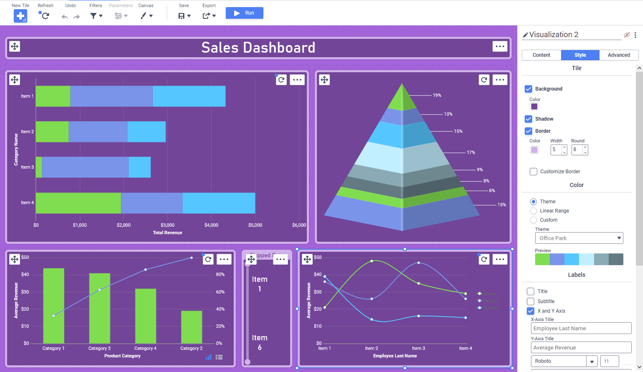Open Visualization 2 panel kebab menu

tap(635, 35)
